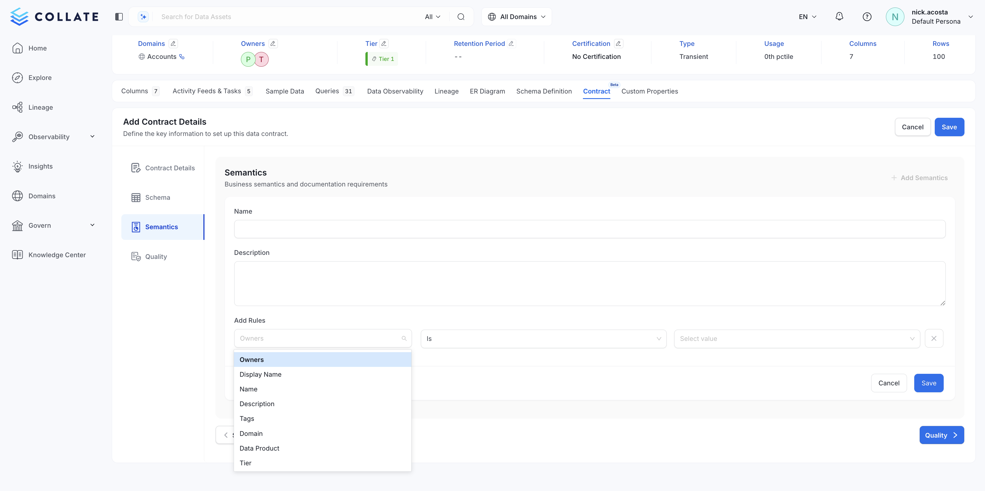Edit the Tier field using the pencil icon
The image size is (985, 491).
pos(384,43)
